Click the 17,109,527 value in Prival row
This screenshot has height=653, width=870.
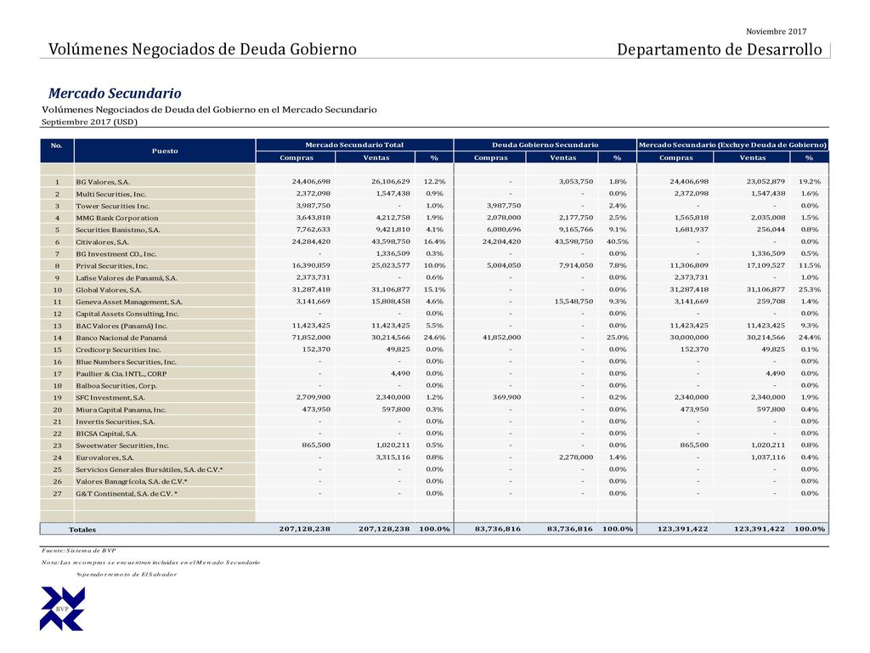coord(765,265)
